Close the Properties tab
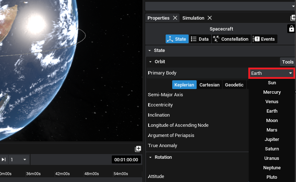Image resolution: width=296 pixels, height=182 pixels. pos(175,18)
